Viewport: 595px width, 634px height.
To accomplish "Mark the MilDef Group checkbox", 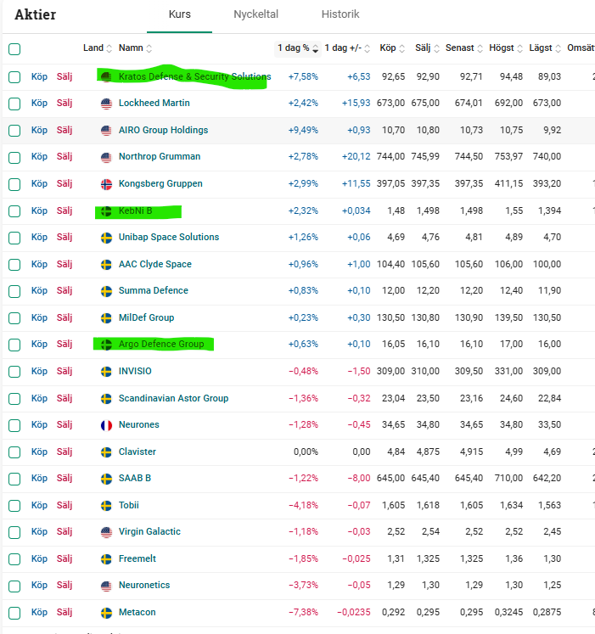I will point(14,317).
